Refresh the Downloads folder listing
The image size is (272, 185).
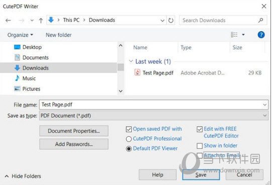point(171,21)
